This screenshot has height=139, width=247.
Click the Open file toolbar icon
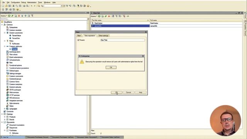(6, 6)
